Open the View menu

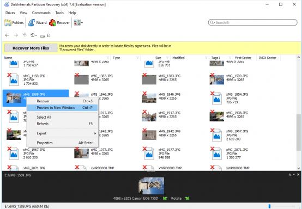click(x=23, y=13)
